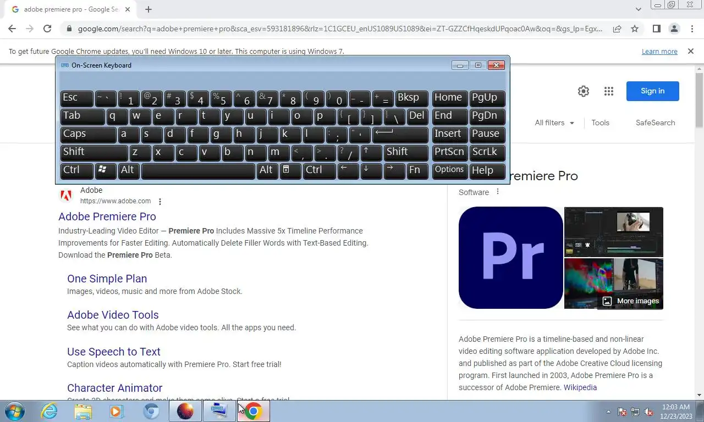Click Options key on On-Screen Keyboard

point(450,170)
